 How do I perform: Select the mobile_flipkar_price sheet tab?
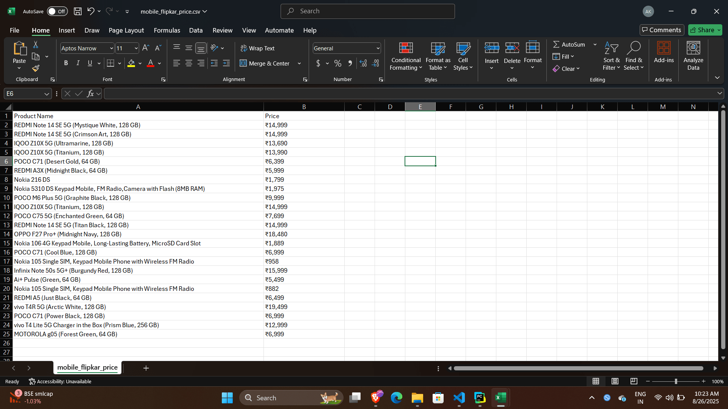click(x=87, y=367)
